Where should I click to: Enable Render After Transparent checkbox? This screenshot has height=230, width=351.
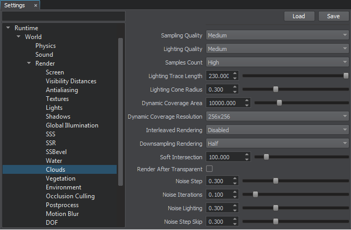pyautogui.click(x=210, y=169)
